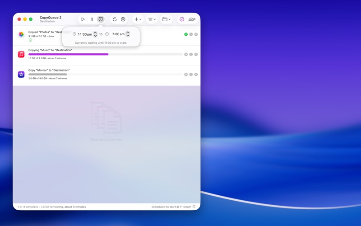
Task: Start the queue with the play button
Action: [83, 19]
